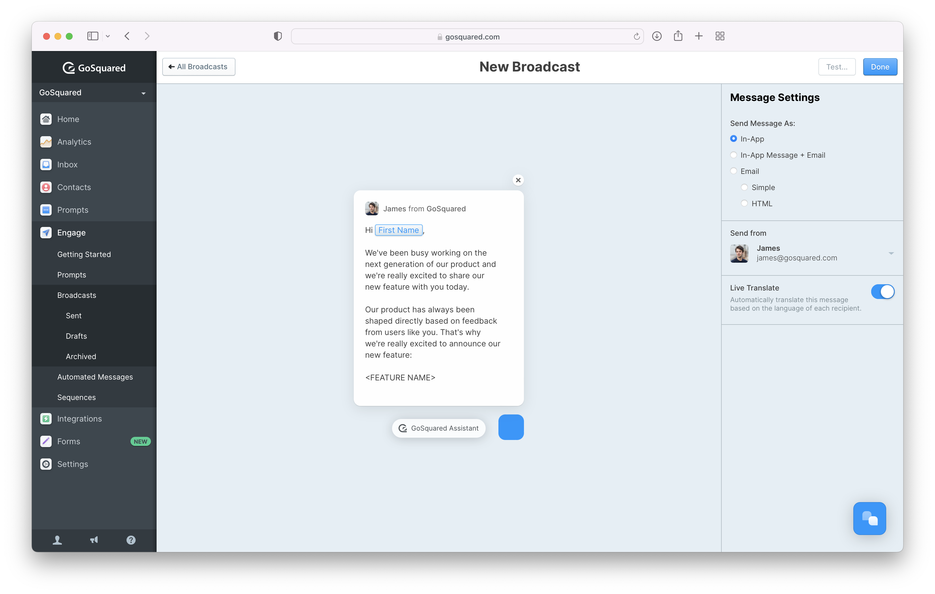Open the Broadcasts menu item
The image size is (935, 594).
pos(77,295)
